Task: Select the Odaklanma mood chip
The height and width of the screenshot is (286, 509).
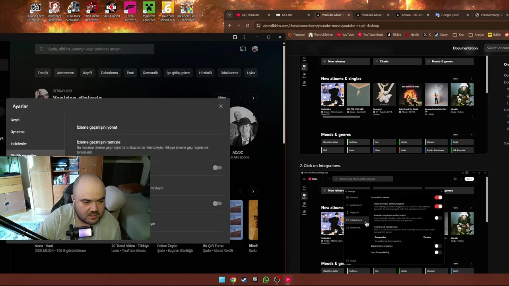Action: coord(229,73)
